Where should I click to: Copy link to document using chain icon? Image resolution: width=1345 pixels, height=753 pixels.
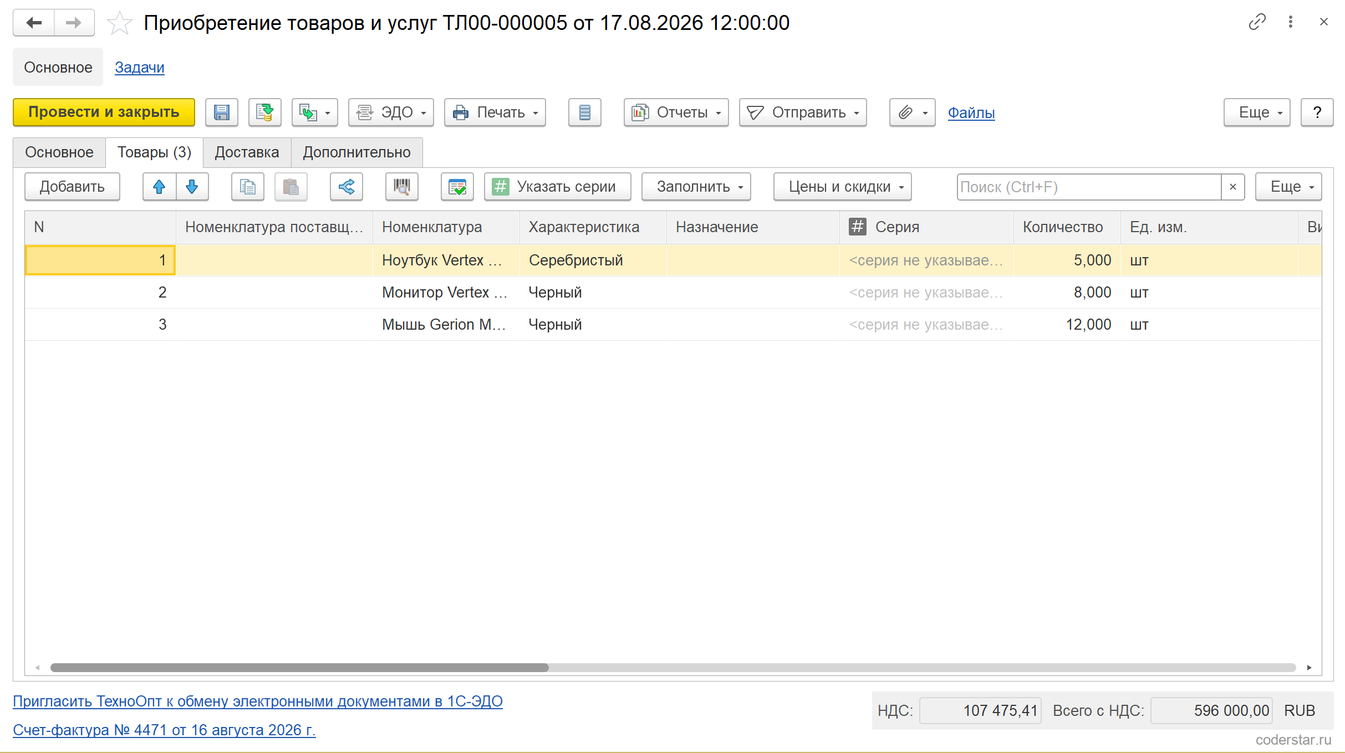tap(1257, 22)
